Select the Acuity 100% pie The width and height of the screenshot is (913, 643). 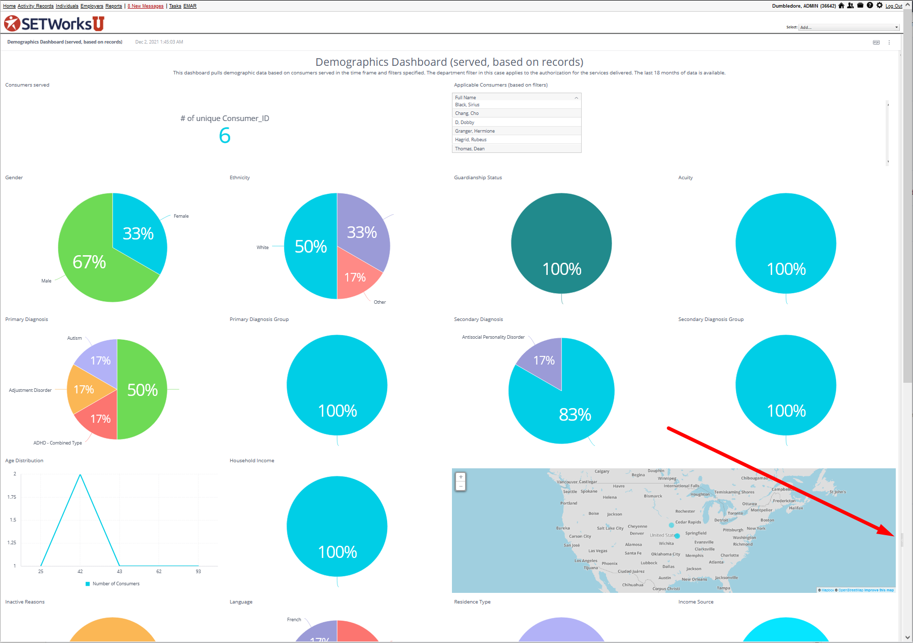click(x=786, y=244)
